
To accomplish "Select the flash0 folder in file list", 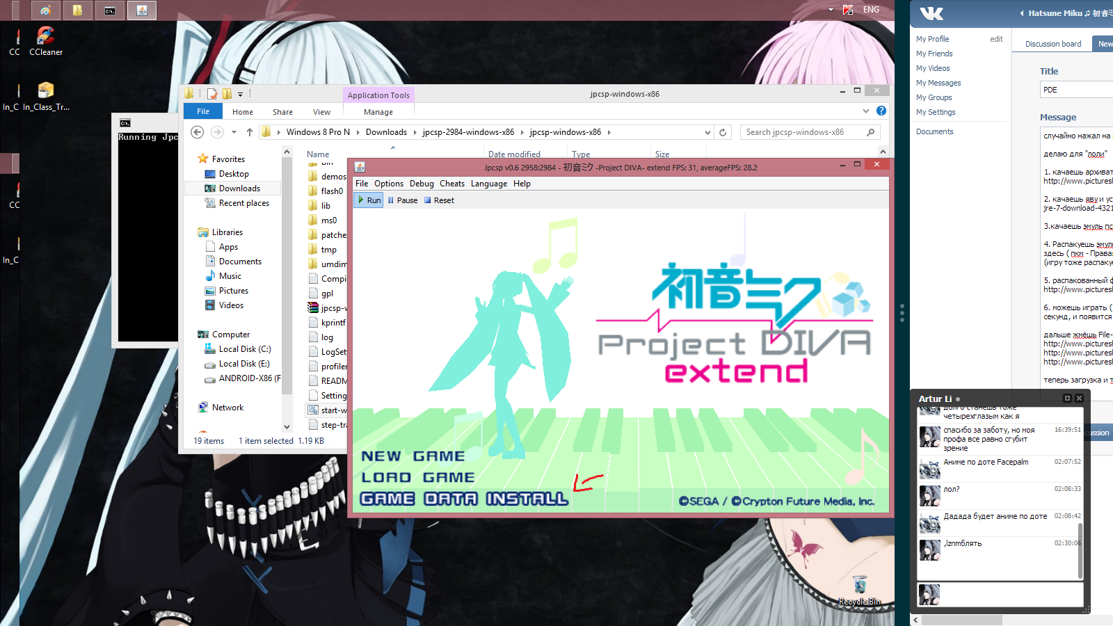I will click(332, 191).
